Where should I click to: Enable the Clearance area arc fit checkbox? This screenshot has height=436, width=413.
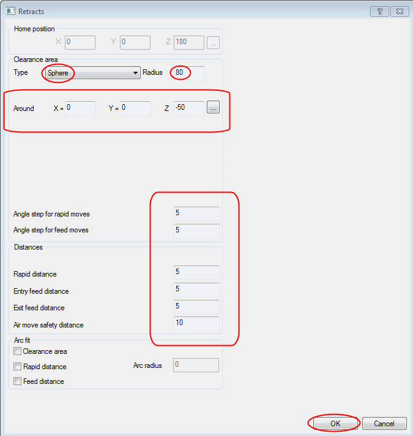[x=17, y=352]
